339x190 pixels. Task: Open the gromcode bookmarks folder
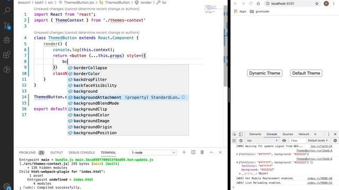[x=260, y=12]
